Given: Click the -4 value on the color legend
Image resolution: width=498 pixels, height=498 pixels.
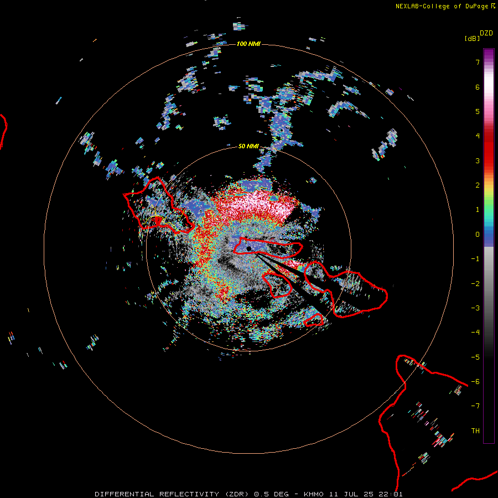Looking at the screenshot, I should click(475, 332).
